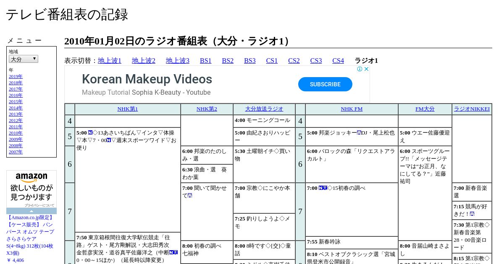This screenshot has height=264, width=504.
Task: Click the SUBSCRIBE button in the ad
Action: coord(325,84)
